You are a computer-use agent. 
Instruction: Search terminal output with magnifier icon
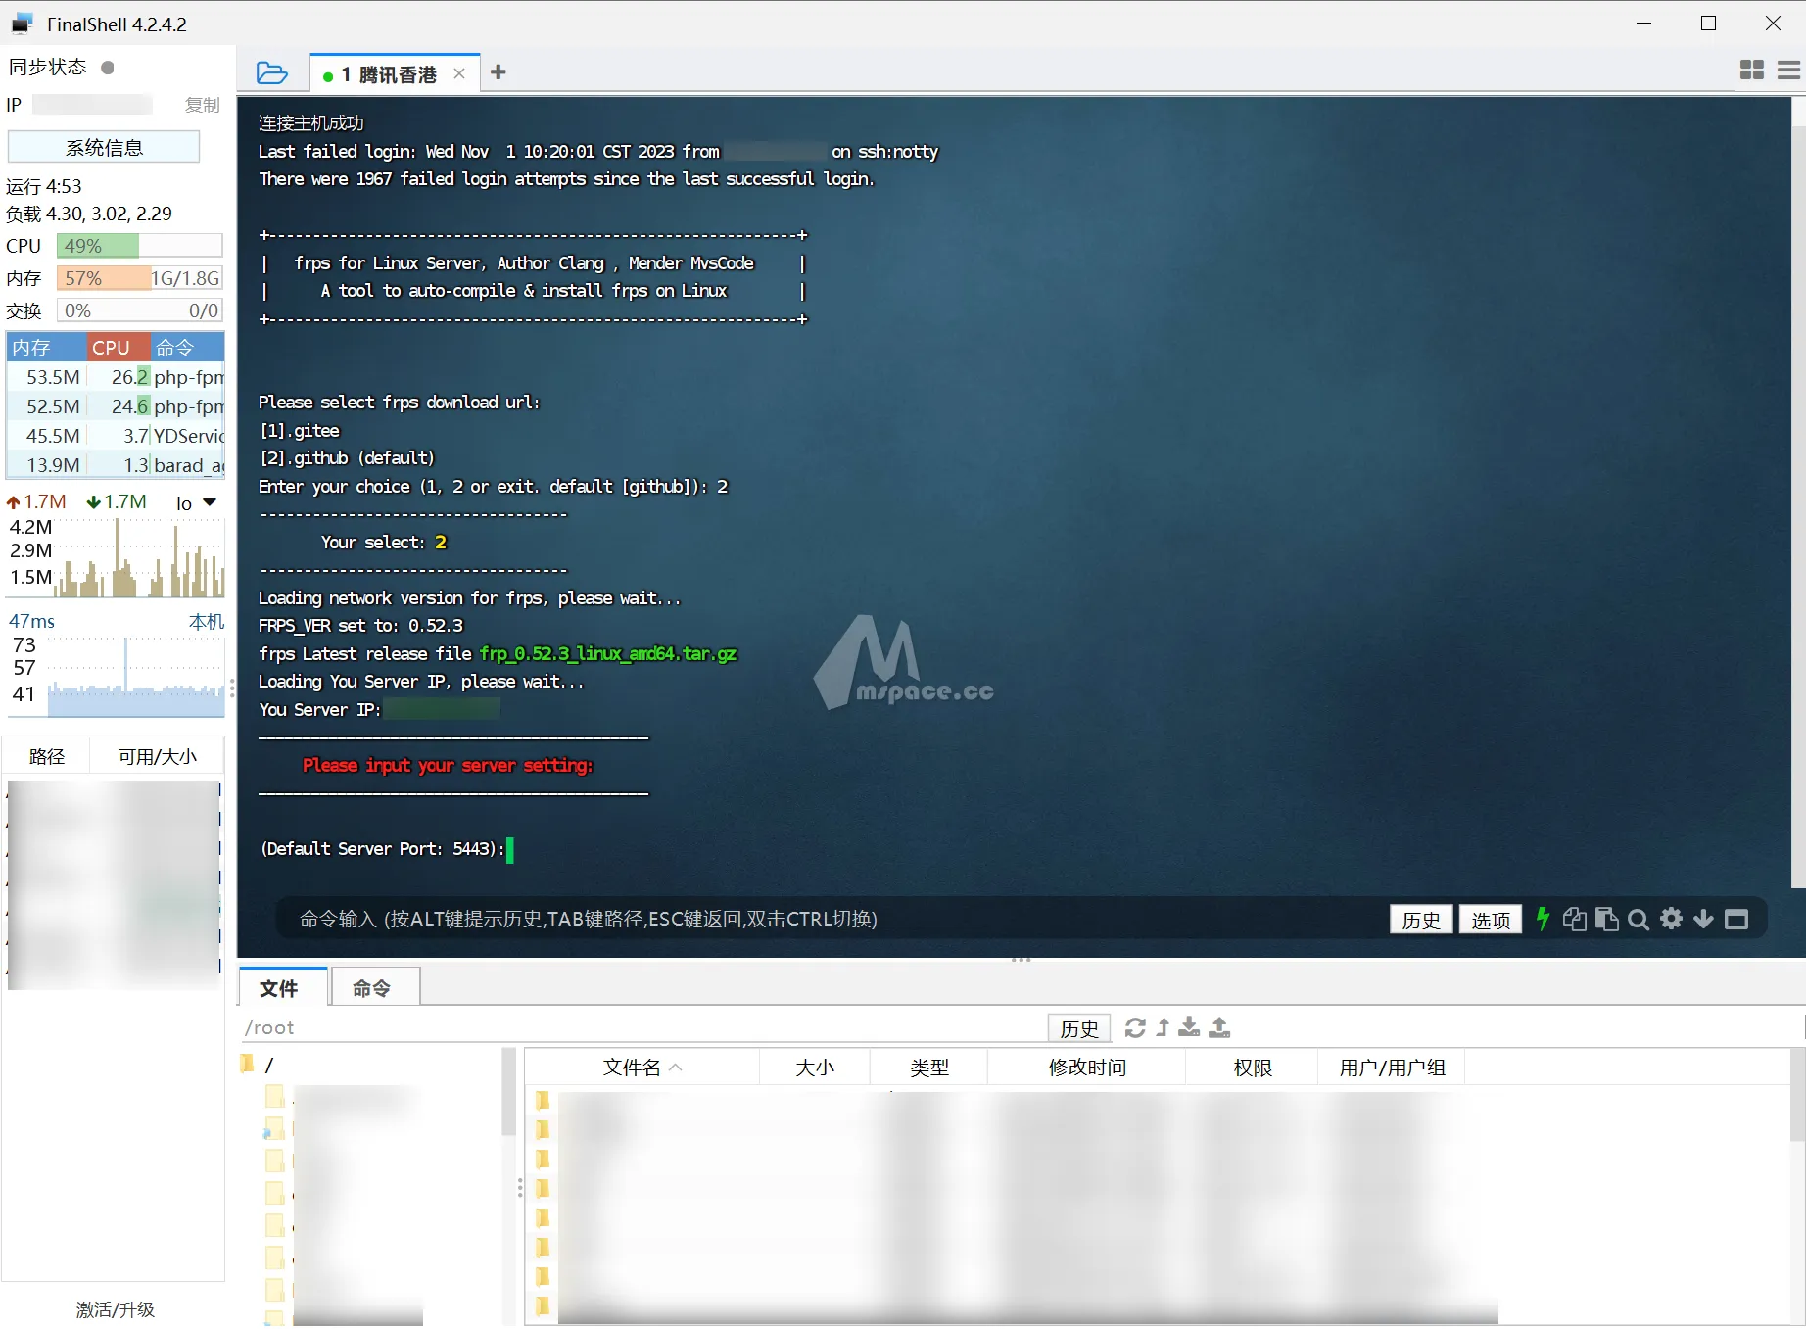[1639, 919]
